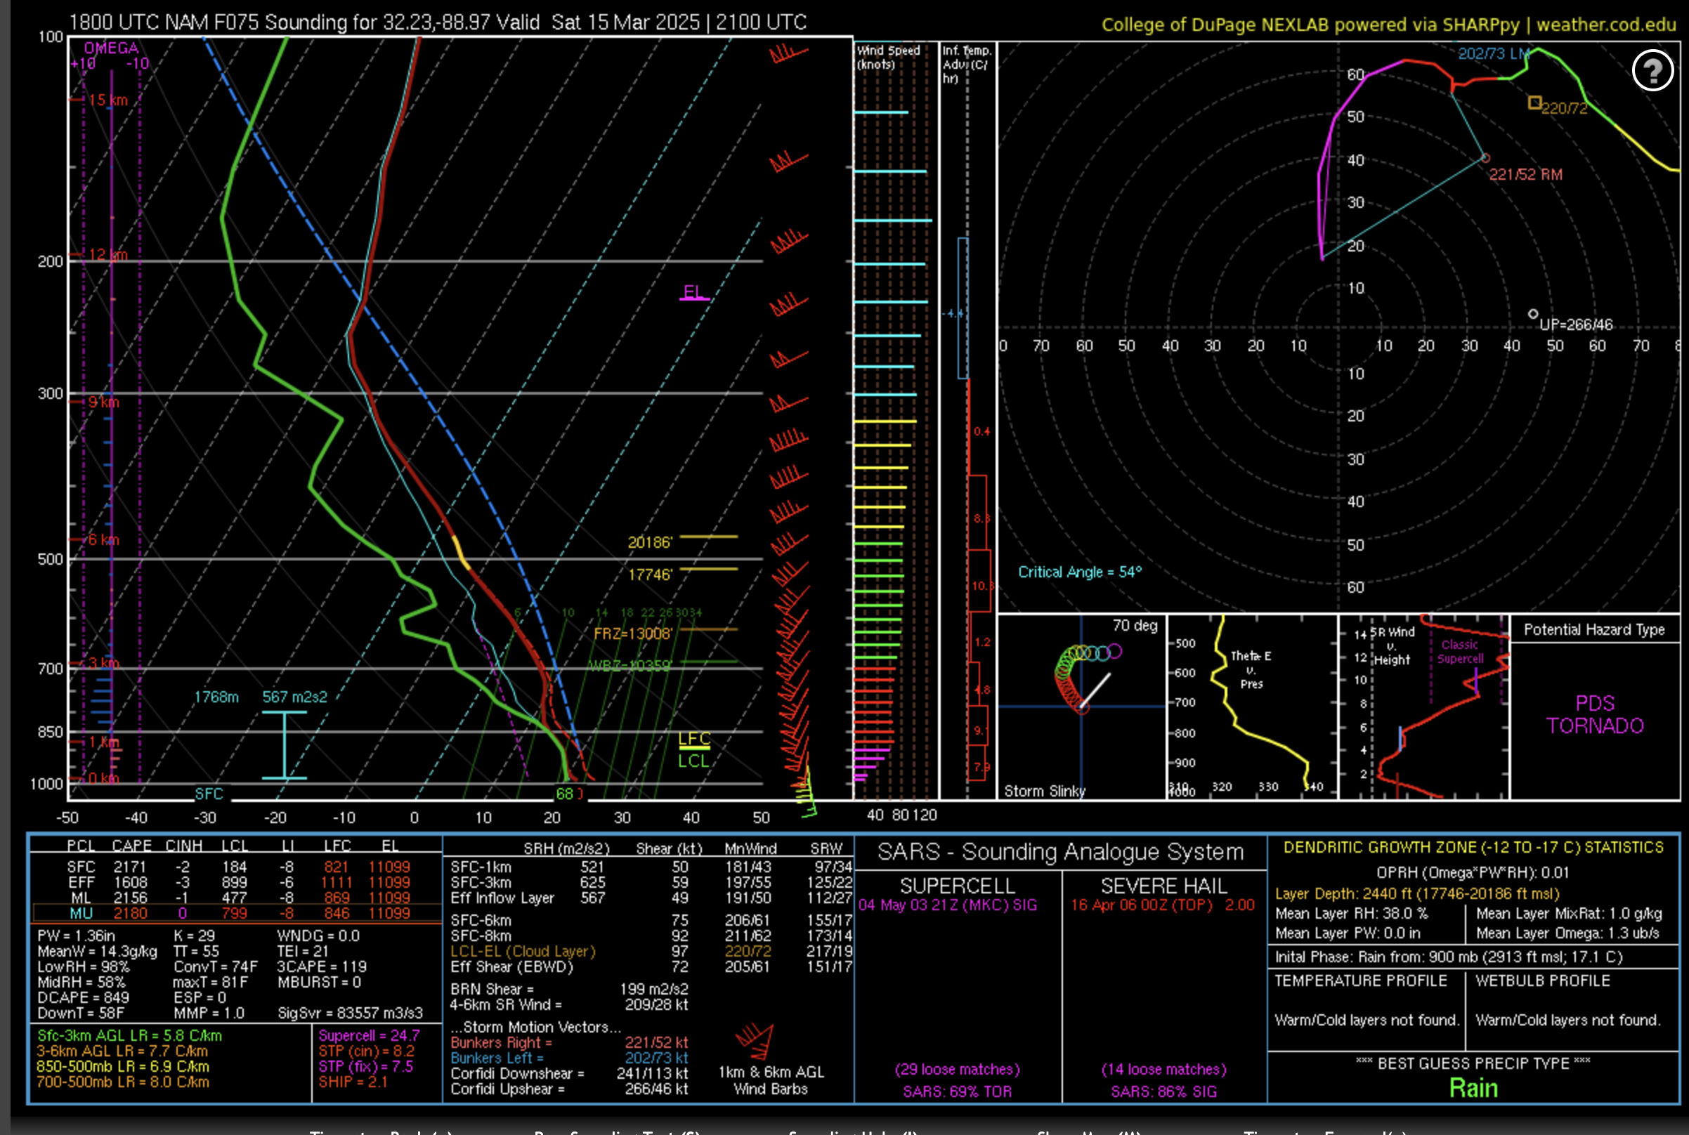Viewport: 1689px width, 1135px height.
Task: Click the 'TEMPERATURE PROFILE' heading
Action: [1361, 980]
